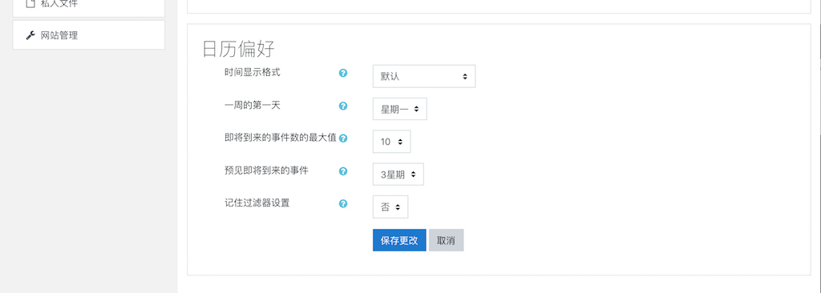Click help icon beside 时间显示格式

[x=343, y=74]
